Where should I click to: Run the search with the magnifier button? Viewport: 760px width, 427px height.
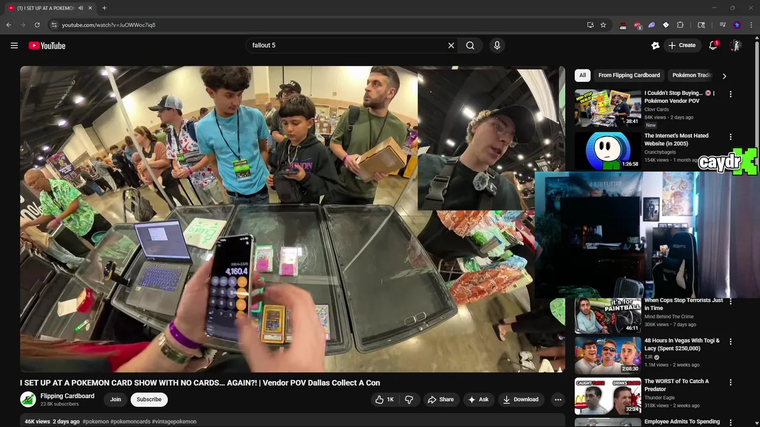click(470, 45)
